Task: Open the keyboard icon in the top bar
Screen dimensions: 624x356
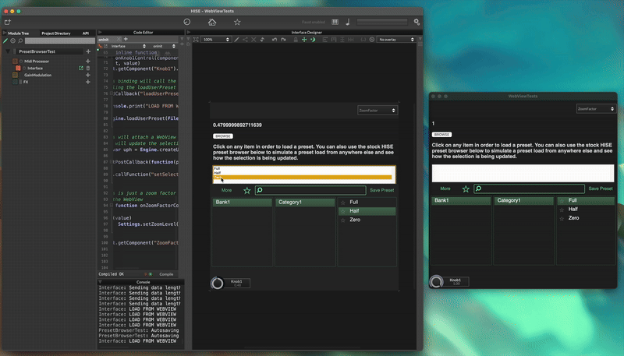Action: point(335,22)
